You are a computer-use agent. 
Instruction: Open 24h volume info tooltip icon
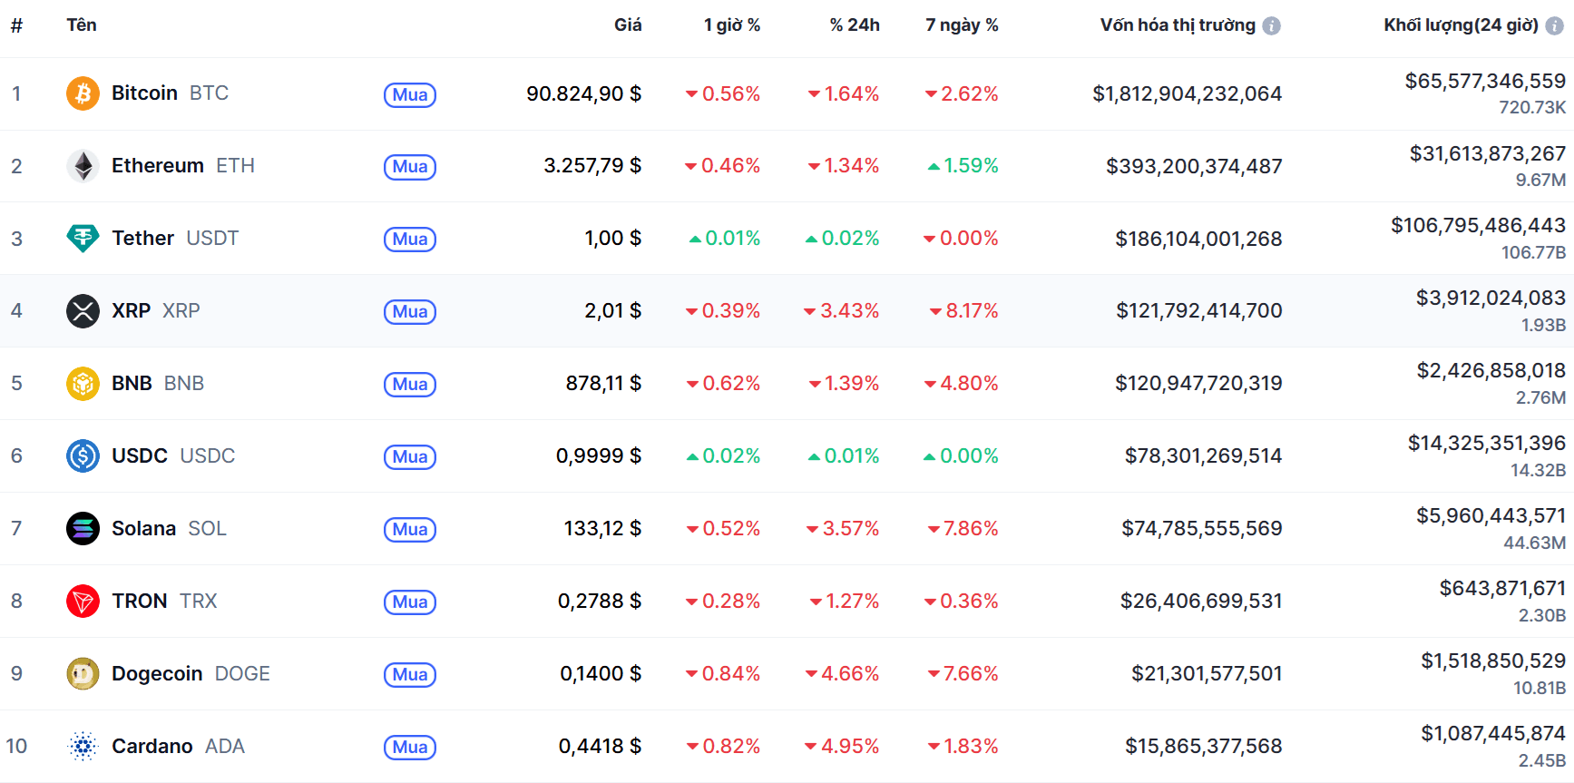pyautogui.click(x=1555, y=26)
